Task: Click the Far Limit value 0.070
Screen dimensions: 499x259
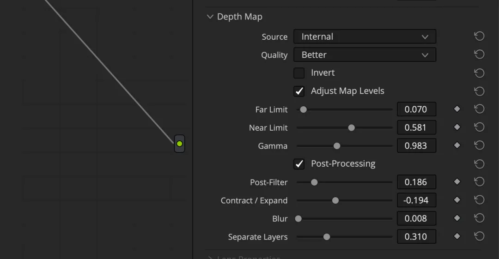Action: point(416,109)
